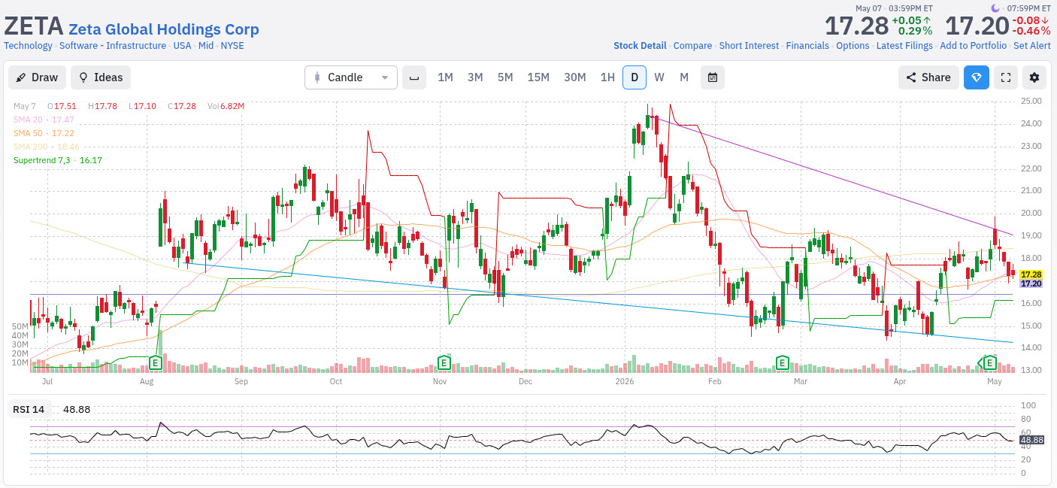
Task: Open the Options link
Action: pos(853,46)
